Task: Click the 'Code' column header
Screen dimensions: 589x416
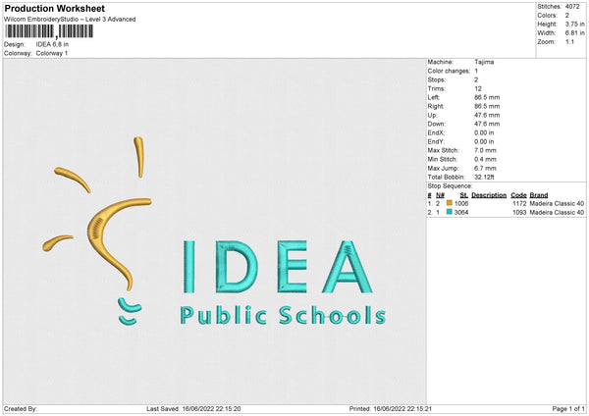Action: [518, 195]
